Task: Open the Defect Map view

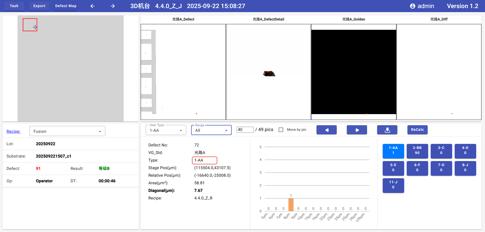Action: [x=66, y=6]
